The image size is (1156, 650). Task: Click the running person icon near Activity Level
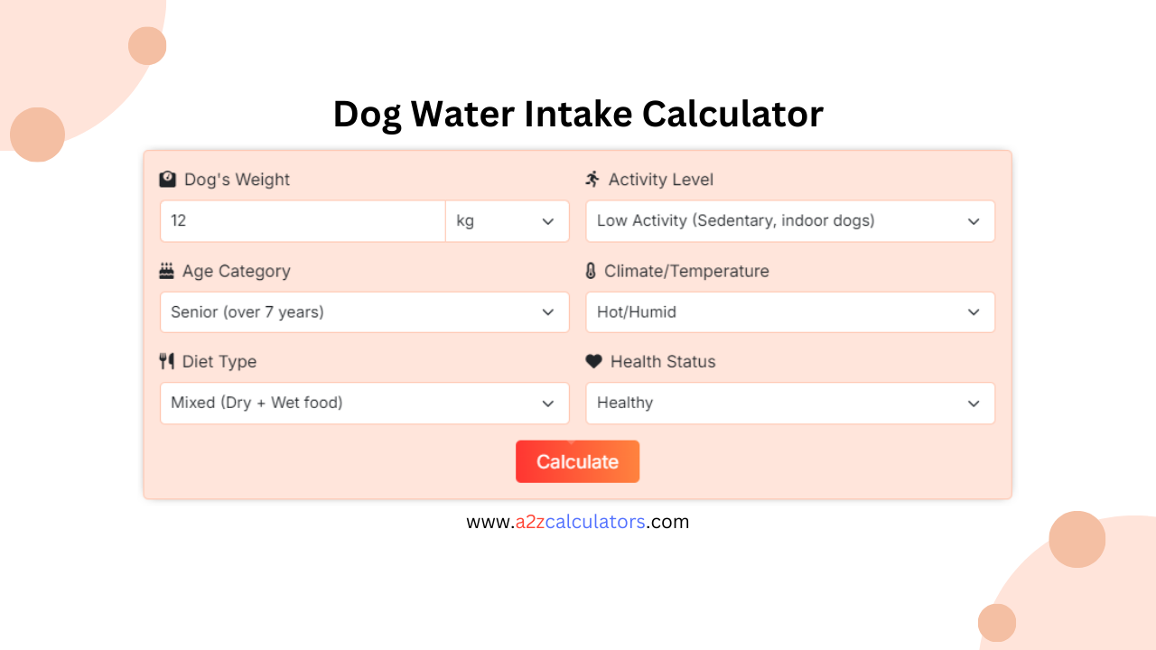coord(593,179)
